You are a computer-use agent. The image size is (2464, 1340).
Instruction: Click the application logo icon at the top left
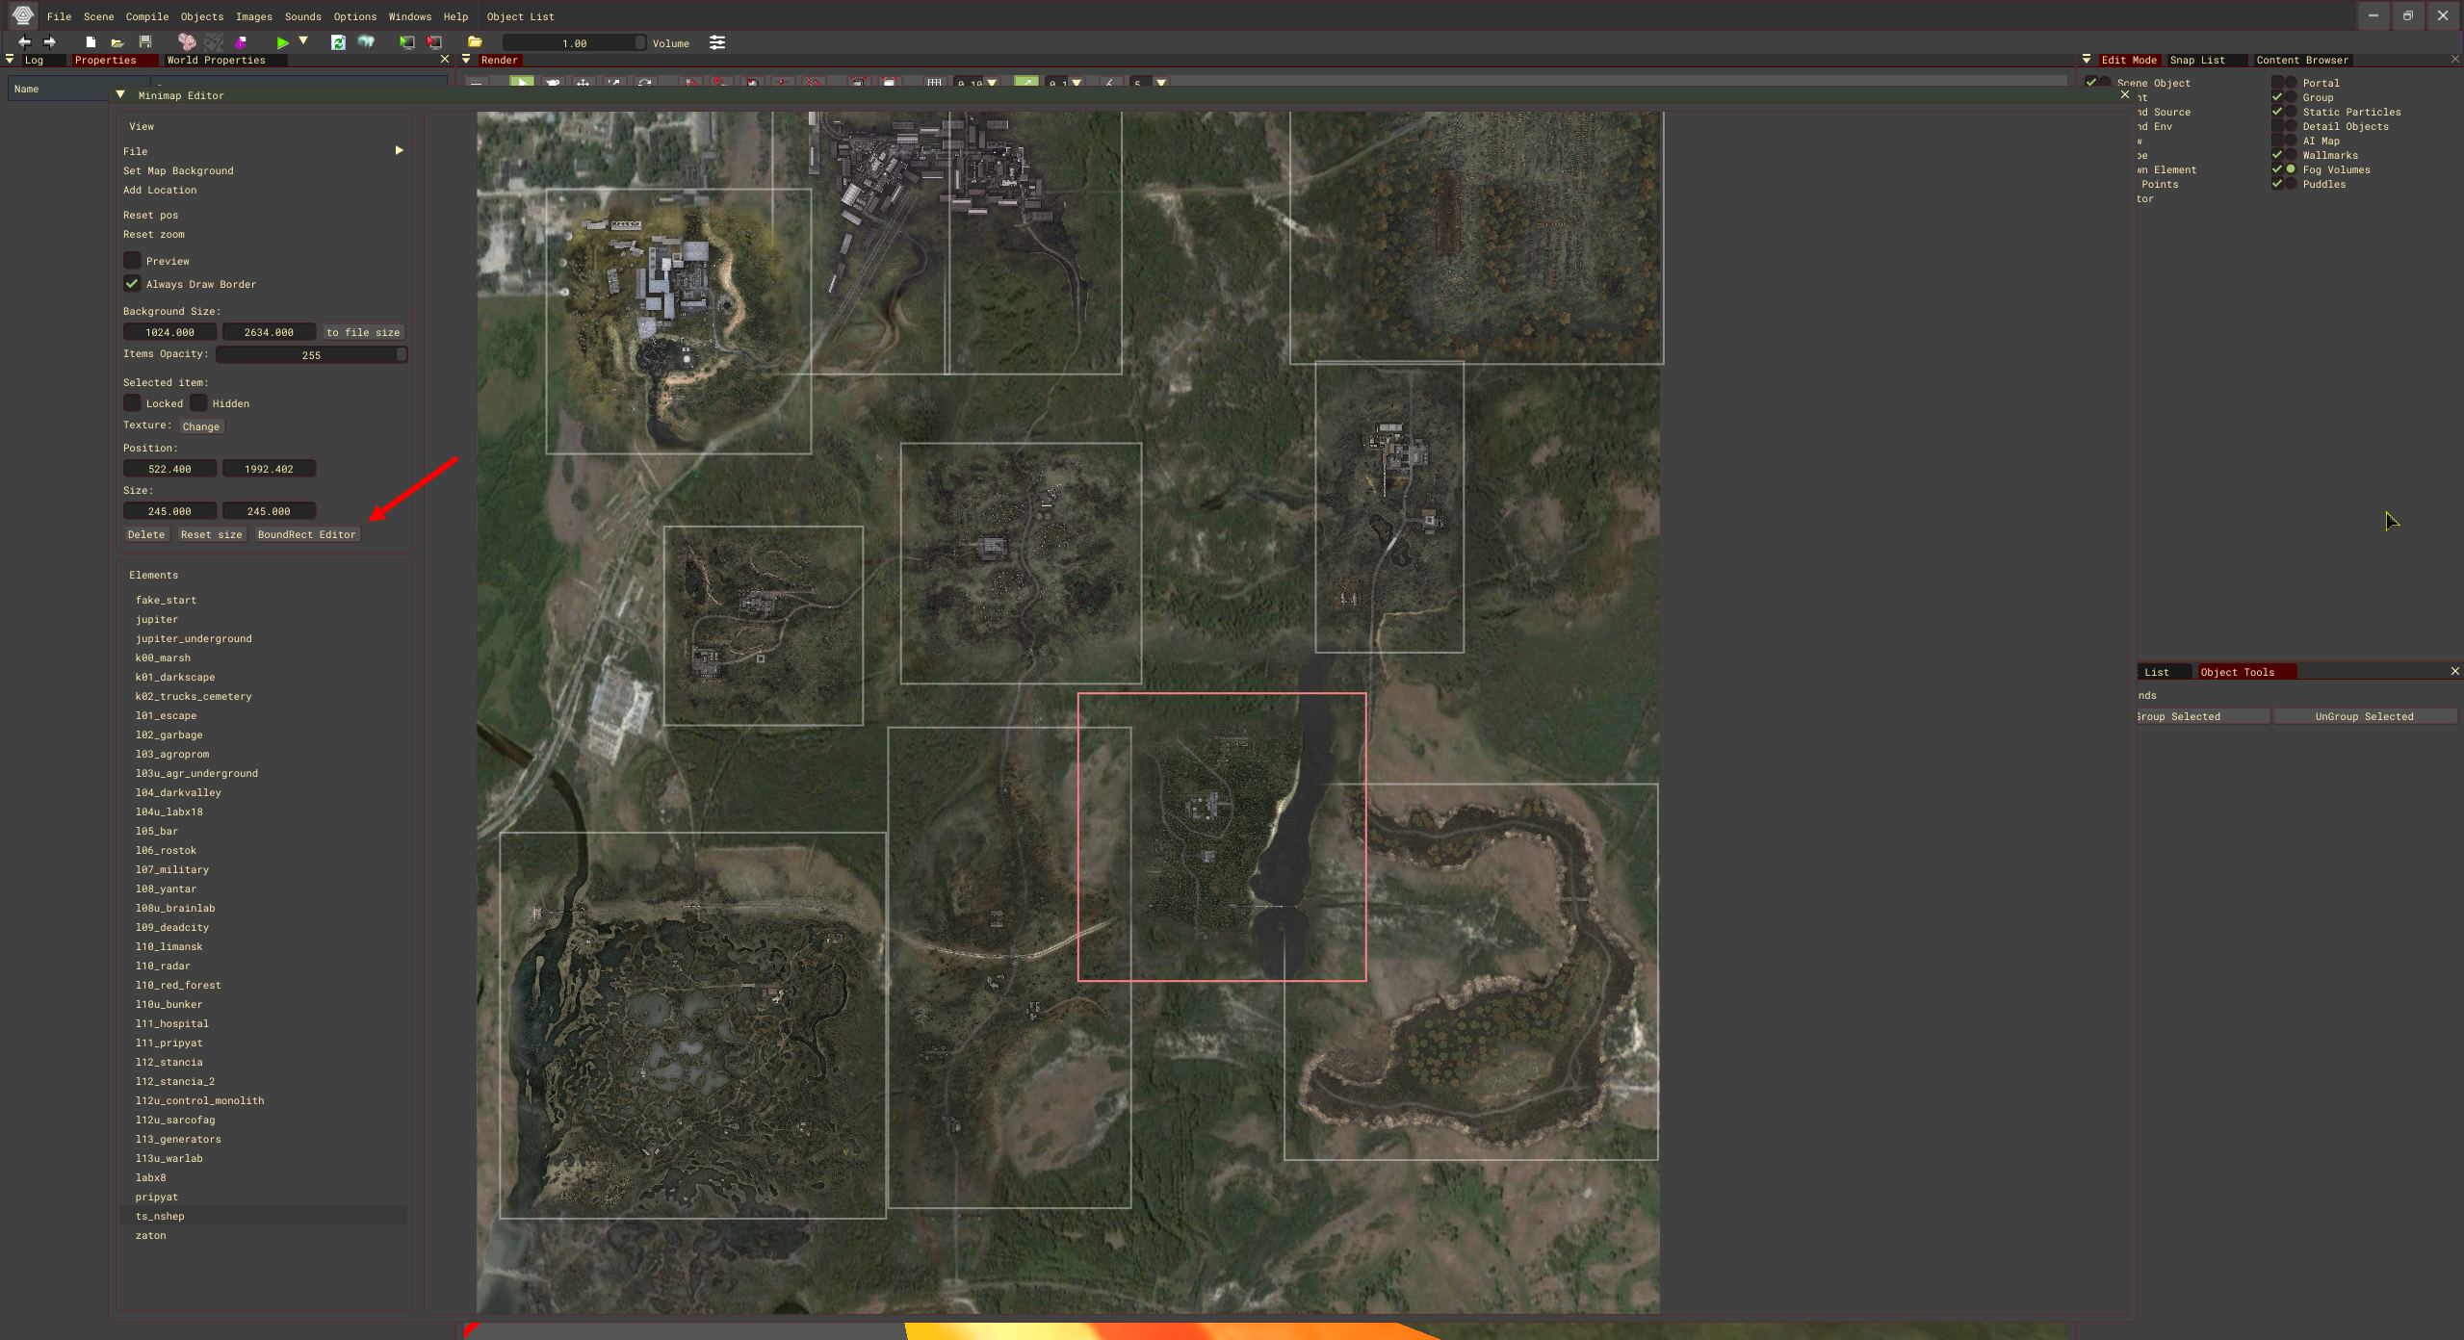pyautogui.click(x=22, y=15)
